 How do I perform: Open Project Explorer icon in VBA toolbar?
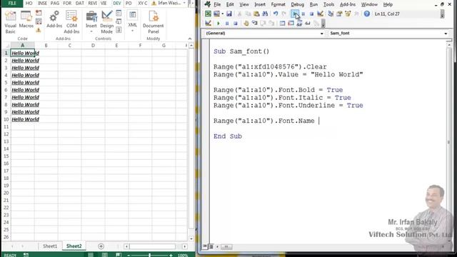coord(331,14)
